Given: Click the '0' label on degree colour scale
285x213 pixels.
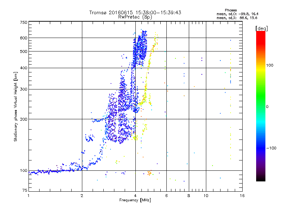Looking at the screenshot, I should coord(267,106).
